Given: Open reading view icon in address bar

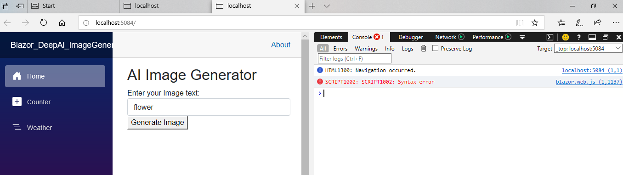Looking at the screenshot, I should pos(520,23).
